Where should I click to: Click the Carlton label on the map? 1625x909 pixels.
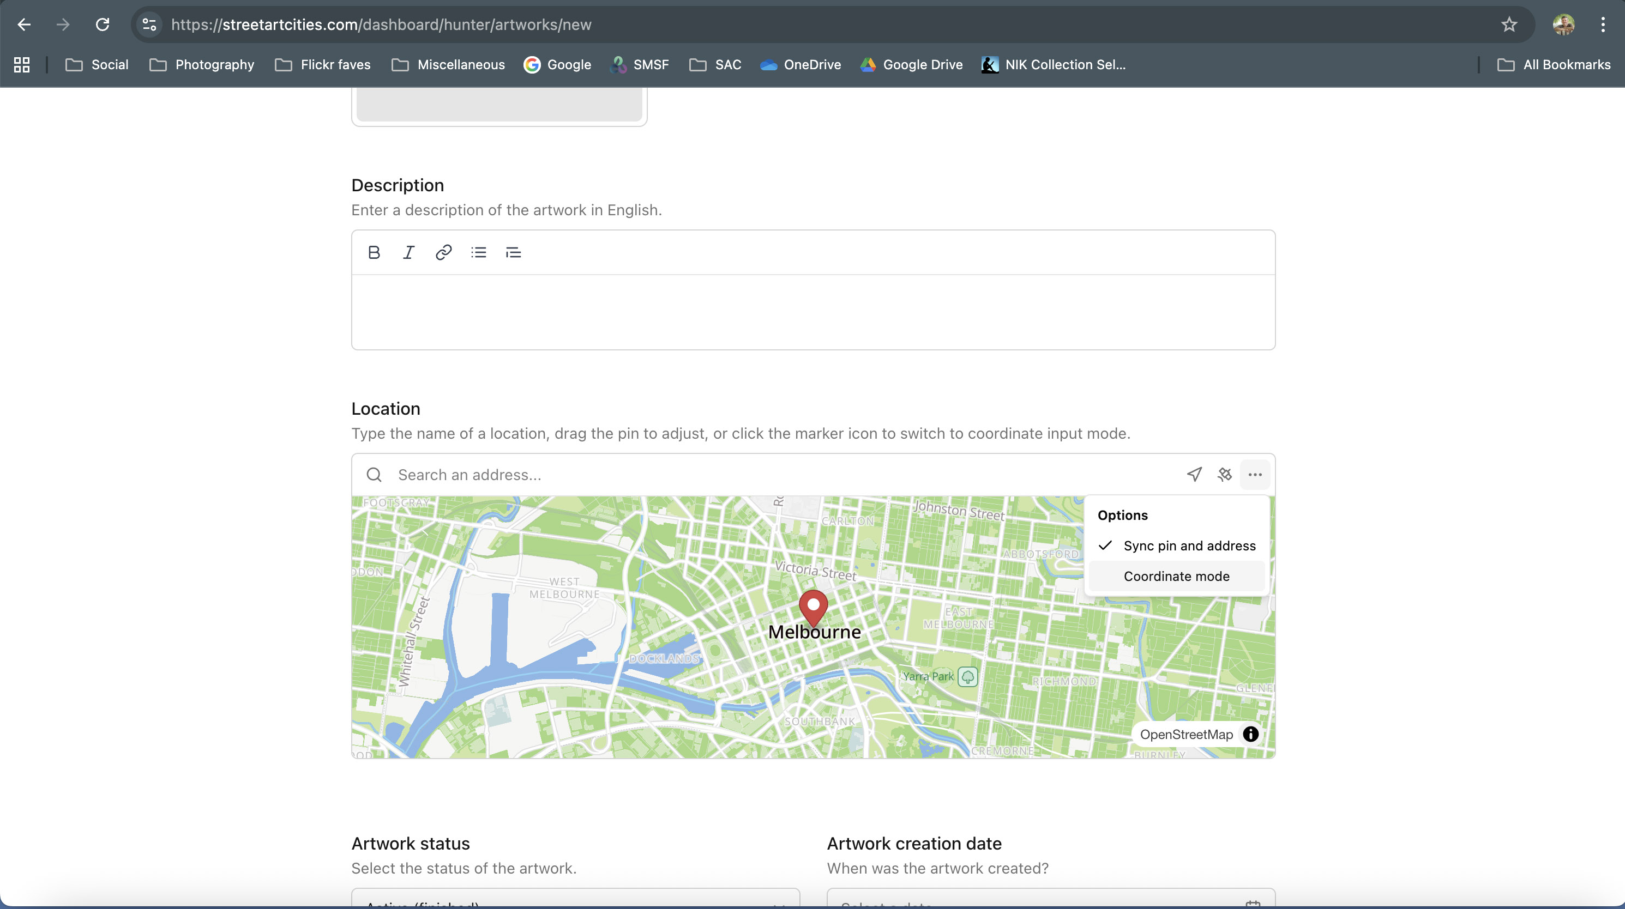point(847,520)
